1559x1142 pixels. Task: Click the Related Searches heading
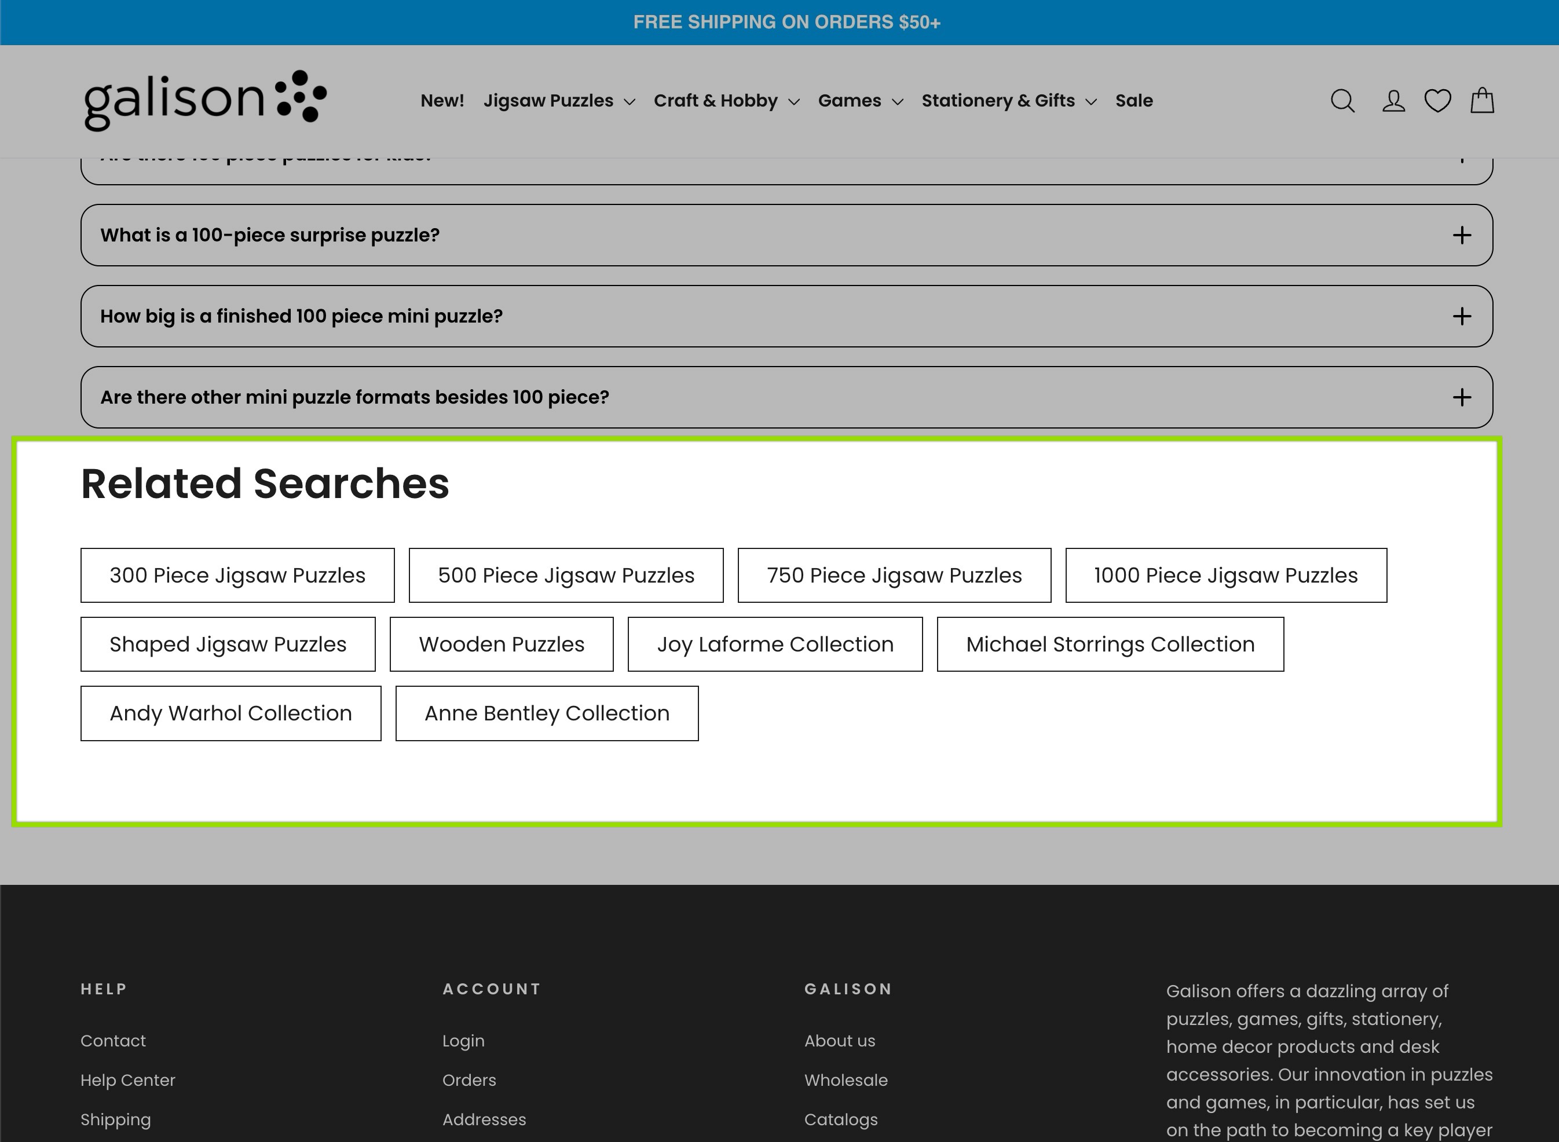click(x=265, y=483)
